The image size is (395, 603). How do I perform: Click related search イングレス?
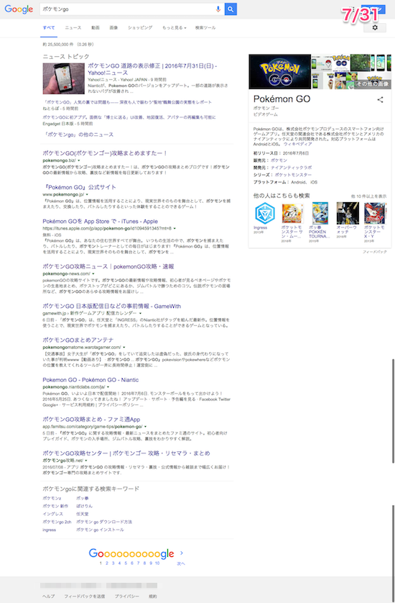(x=52, y=514)
